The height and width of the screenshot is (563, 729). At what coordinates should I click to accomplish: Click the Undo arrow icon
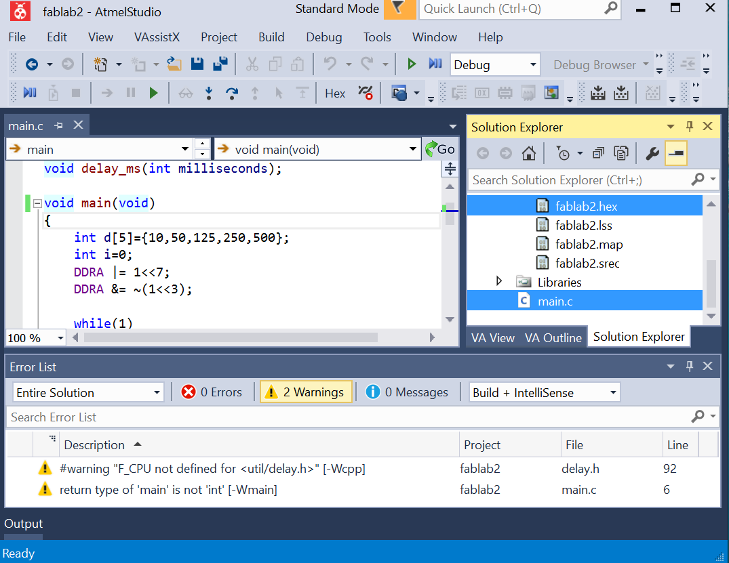click(330, 64)
